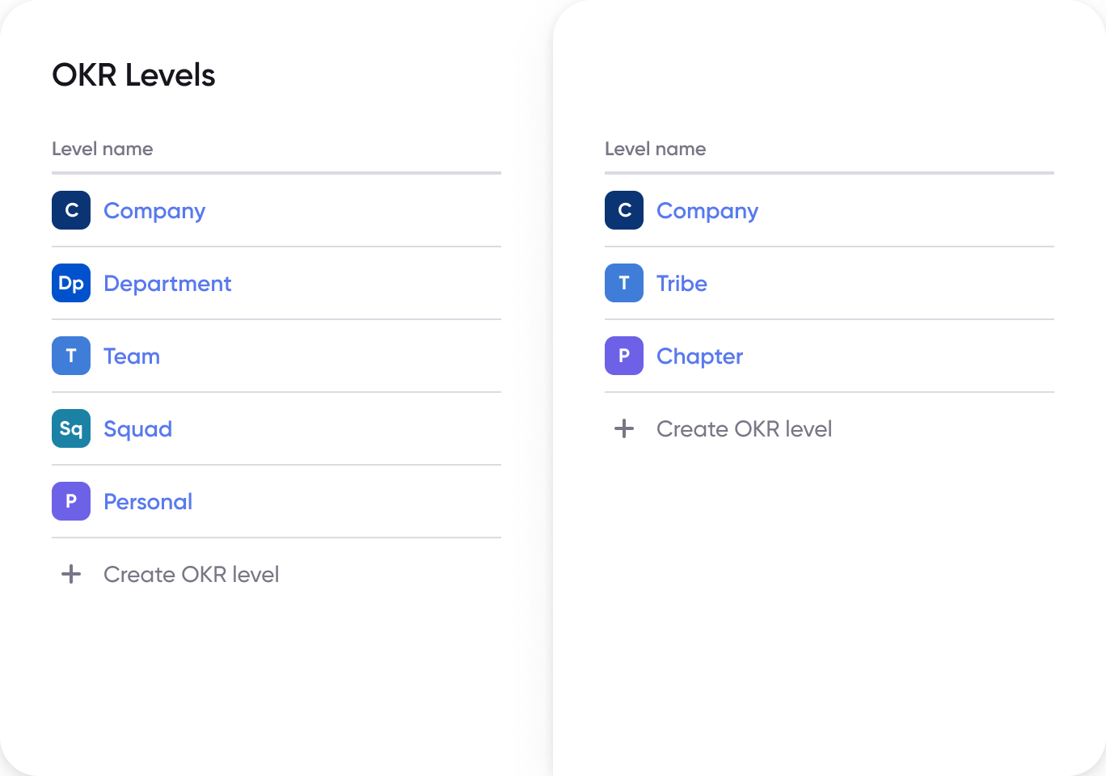Click the plus icon in right panel
Screen dimensions: 1106x776
coord(624,428)
